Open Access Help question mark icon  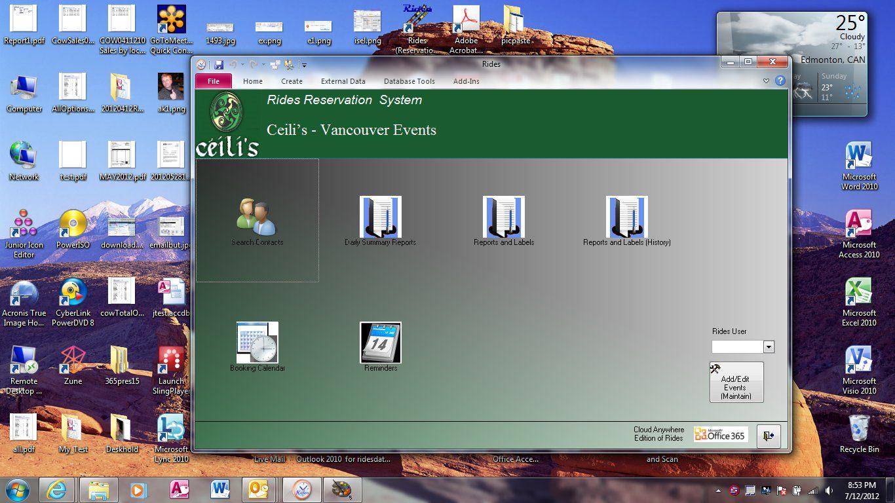pos(780,81)
